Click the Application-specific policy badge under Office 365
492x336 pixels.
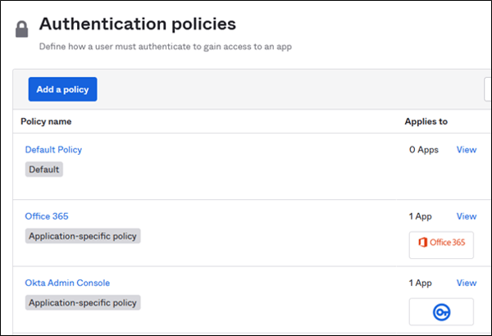coord(83,236)
